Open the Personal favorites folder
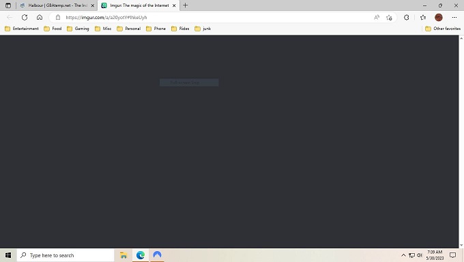 (x=129, y=29)
